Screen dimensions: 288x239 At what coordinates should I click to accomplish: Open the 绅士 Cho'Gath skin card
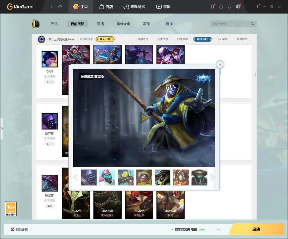[76, 205]
